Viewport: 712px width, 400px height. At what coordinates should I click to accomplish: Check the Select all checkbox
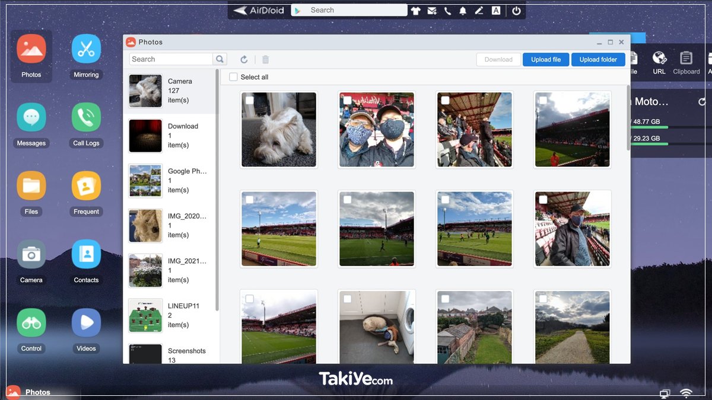(x=233, y=77)
